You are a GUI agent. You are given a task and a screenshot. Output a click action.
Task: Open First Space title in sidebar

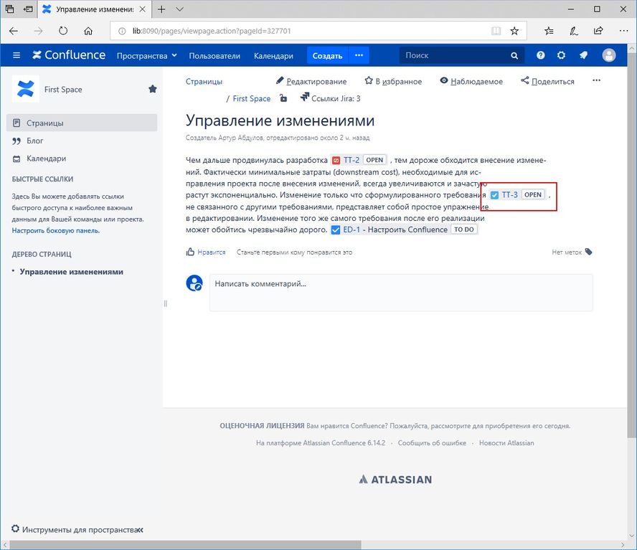click(x=63, y=90)
